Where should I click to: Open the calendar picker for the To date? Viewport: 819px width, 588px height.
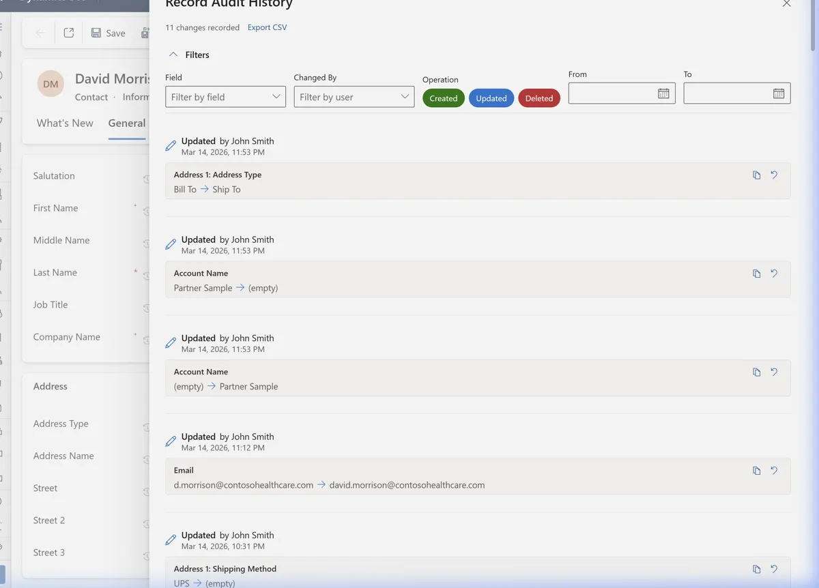pyautogui.click(x=779, y=93)
